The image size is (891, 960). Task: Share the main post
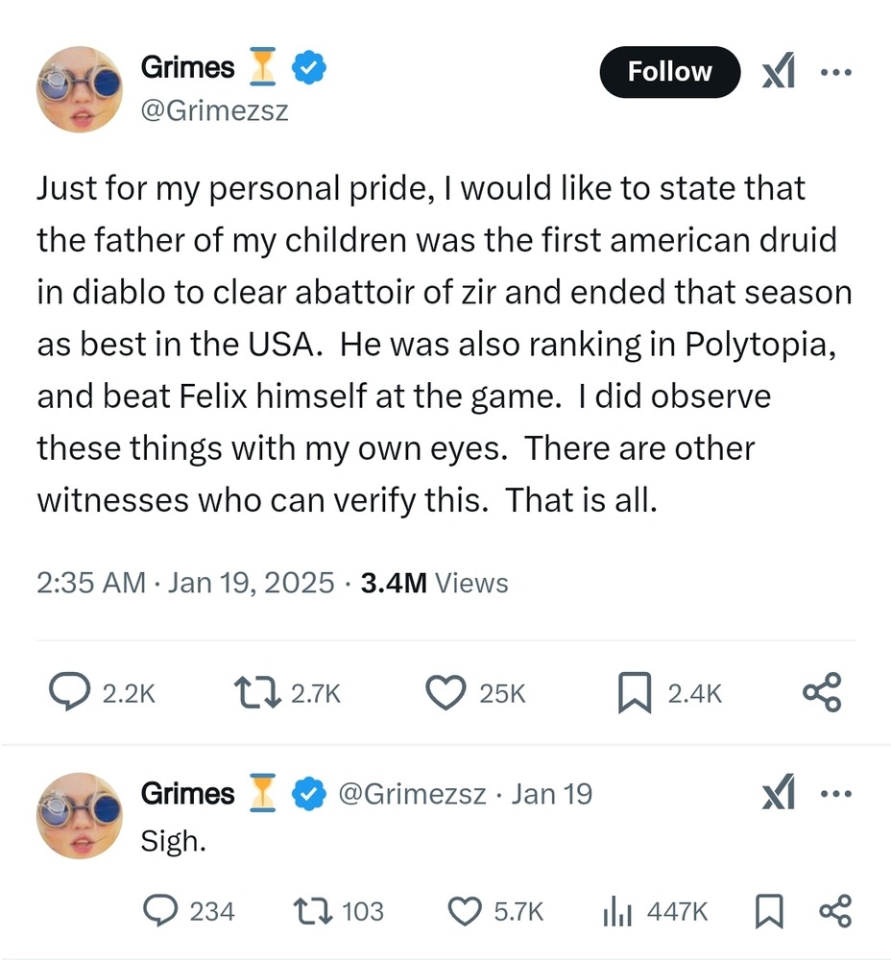click(822, 693)
